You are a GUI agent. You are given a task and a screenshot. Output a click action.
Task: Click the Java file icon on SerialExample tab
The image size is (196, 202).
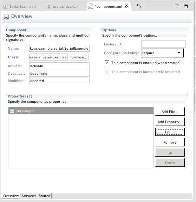pos(5,6)
